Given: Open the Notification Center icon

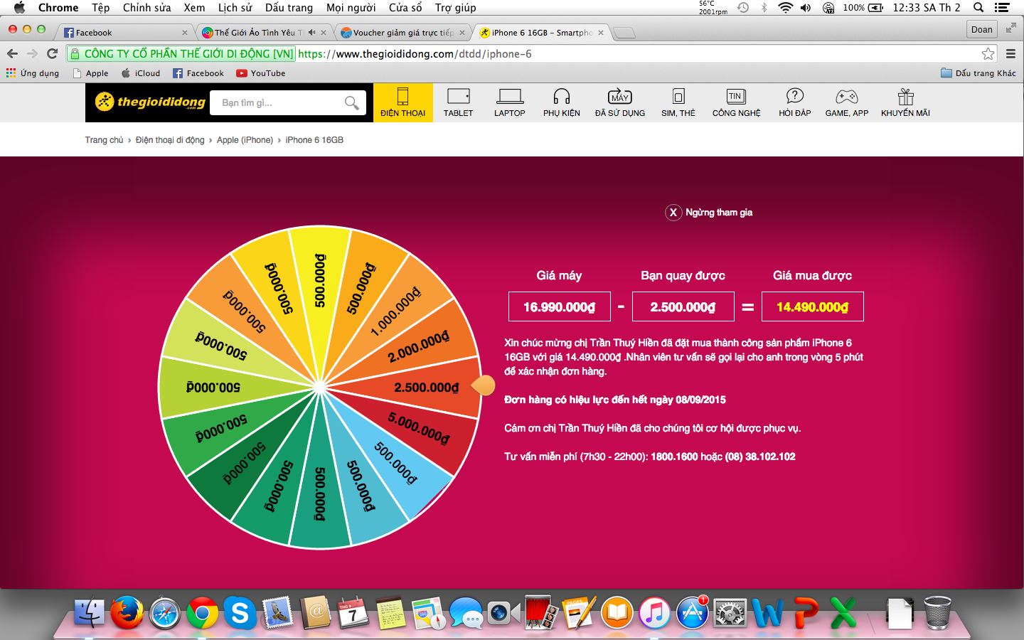Looking at the screenshot, I should (x=1003, y=8).
